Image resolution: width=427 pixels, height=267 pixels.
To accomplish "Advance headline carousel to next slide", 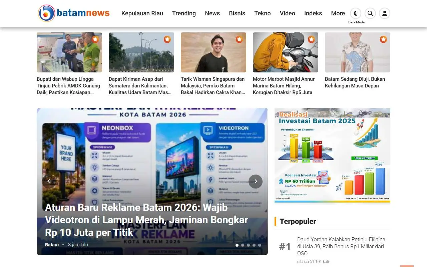I will (256, 182).
